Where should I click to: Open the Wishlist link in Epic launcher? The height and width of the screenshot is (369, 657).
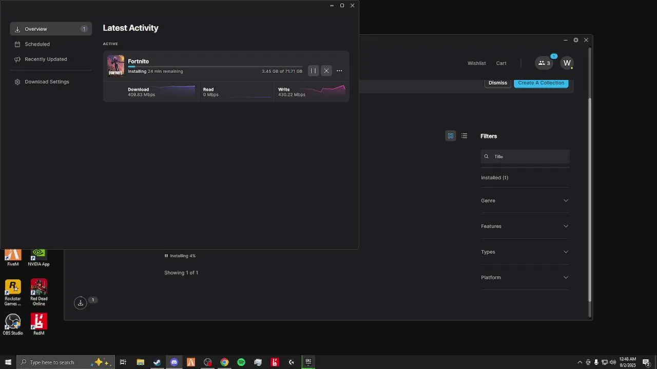(x=476, y=63)
